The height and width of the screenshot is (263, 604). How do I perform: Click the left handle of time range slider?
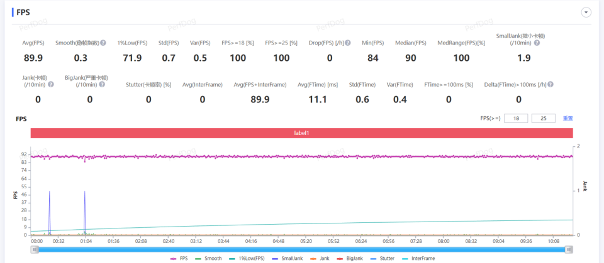tap(35, 250)
